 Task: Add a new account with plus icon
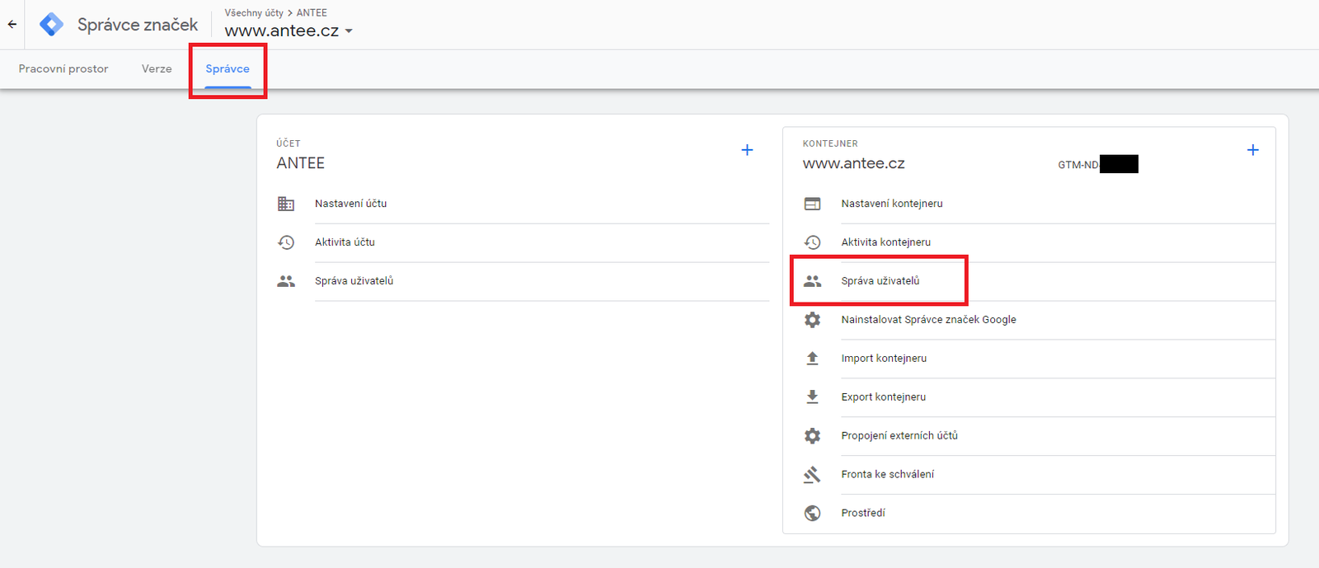point(747,150)
